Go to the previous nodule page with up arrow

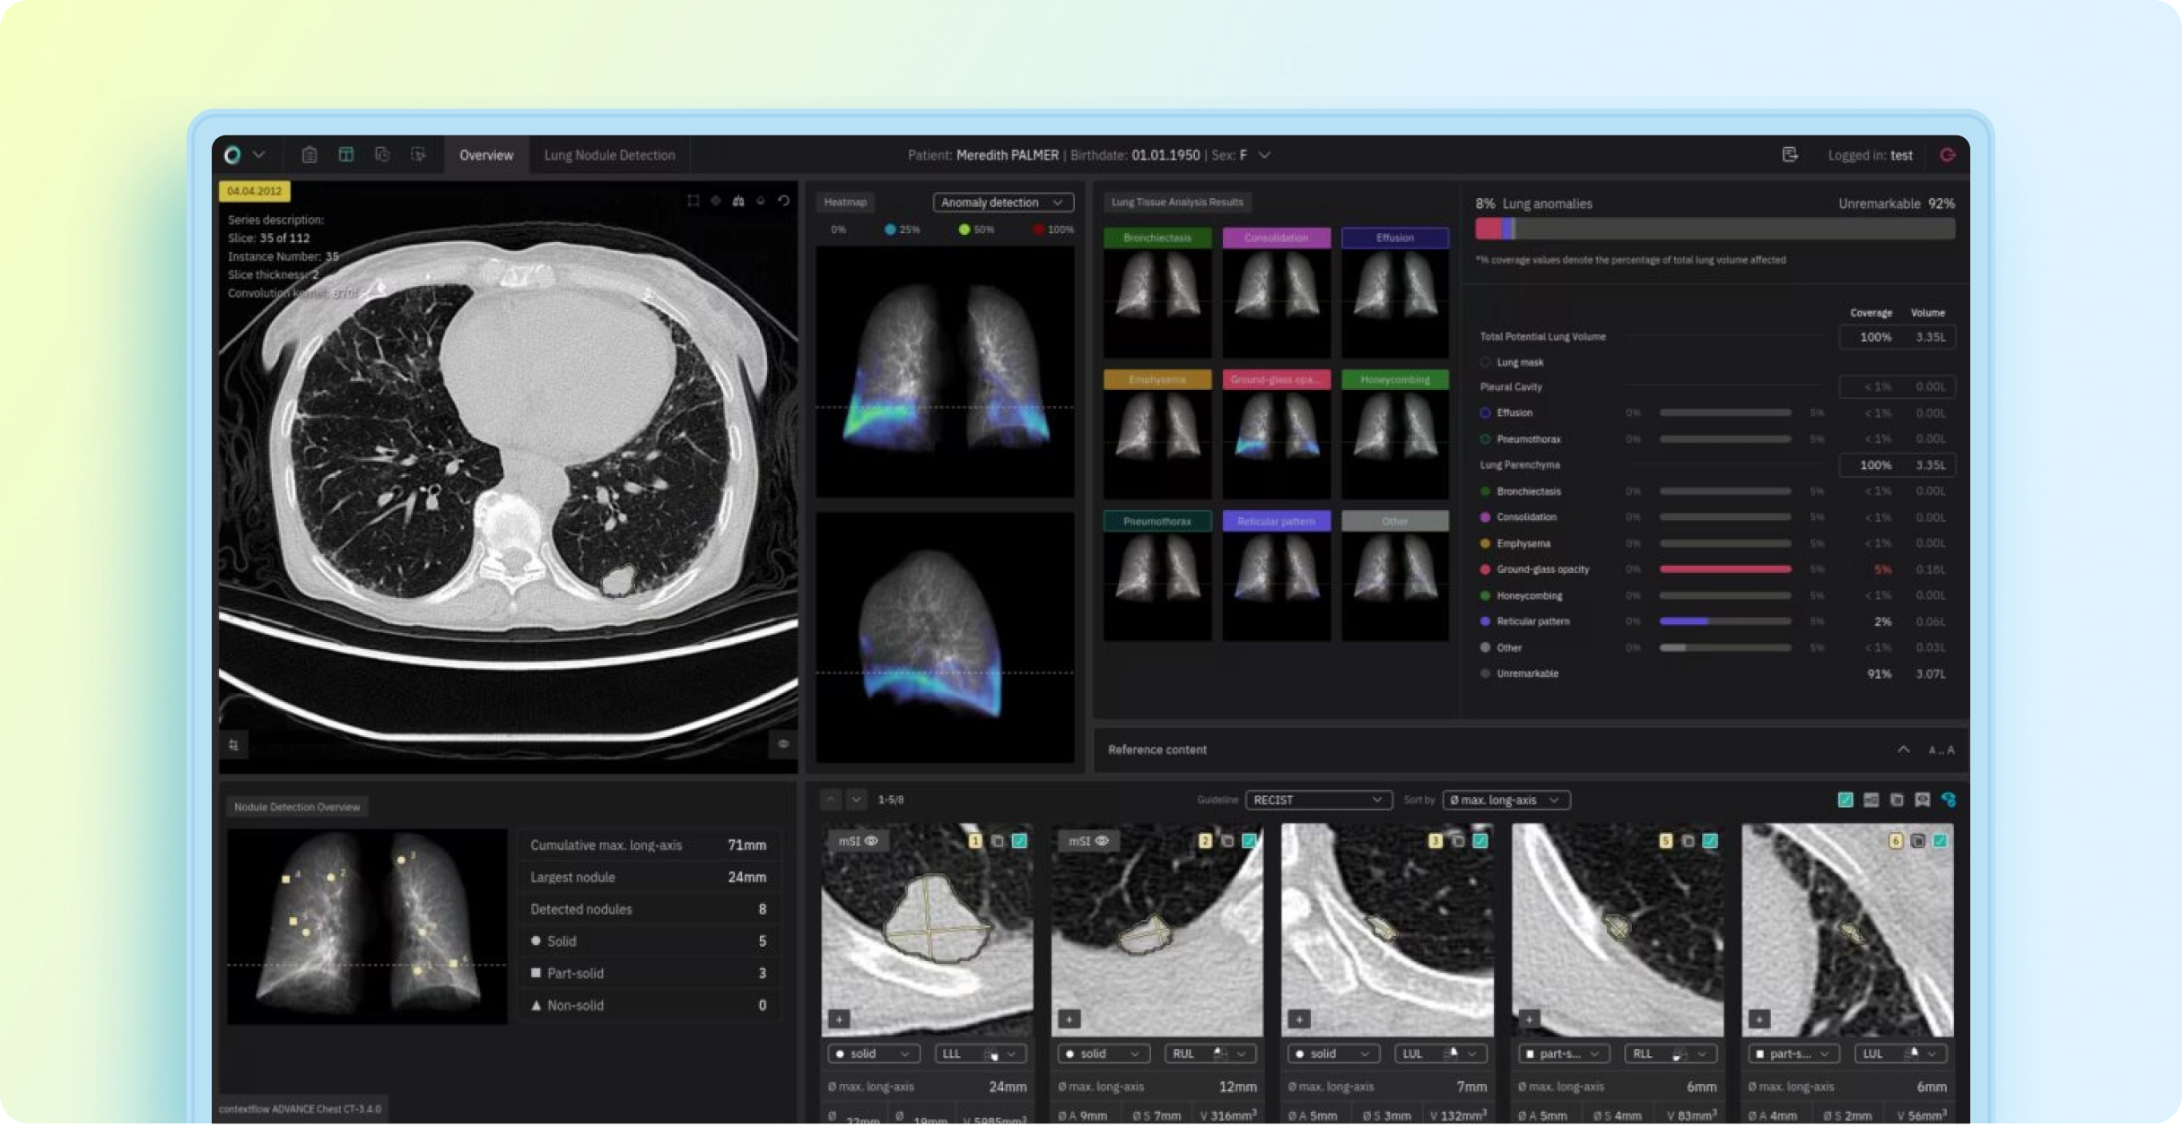[832, 800]
